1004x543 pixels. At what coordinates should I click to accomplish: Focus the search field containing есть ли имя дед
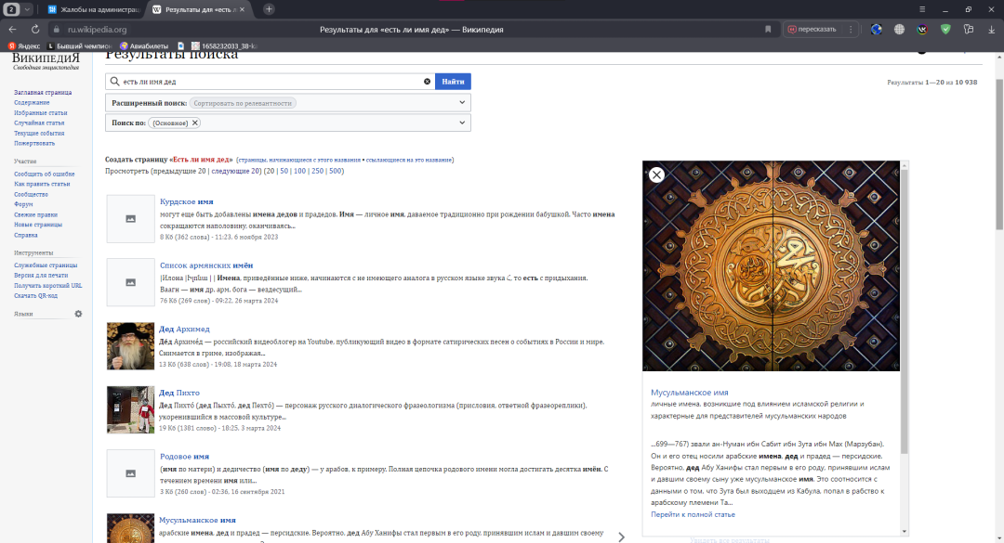click(x=271, y=82)
